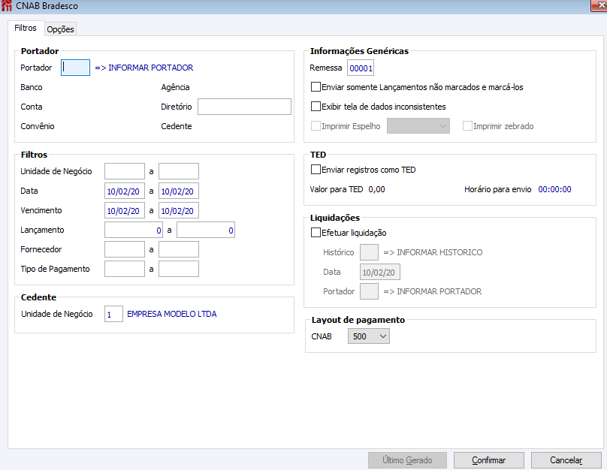Click the Liquidações Portador code field
Viewport: 607px width, 470px height.
[370, 291]
